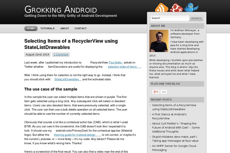The width and height of the screenshot is (230, 153).
Task: Click the heading The use case of the sample
Action: (x=51, y=89)
